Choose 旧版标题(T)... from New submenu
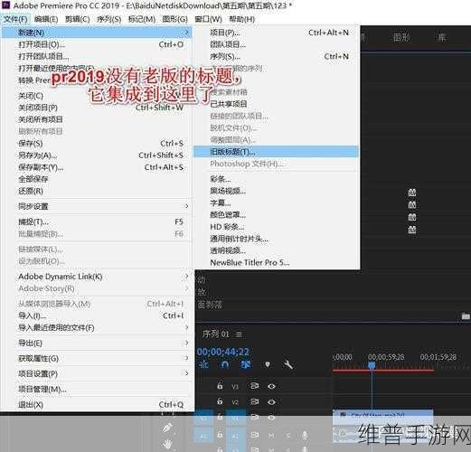Image resolution: width=471 pixels, height=452 pixels. [276, 152]
